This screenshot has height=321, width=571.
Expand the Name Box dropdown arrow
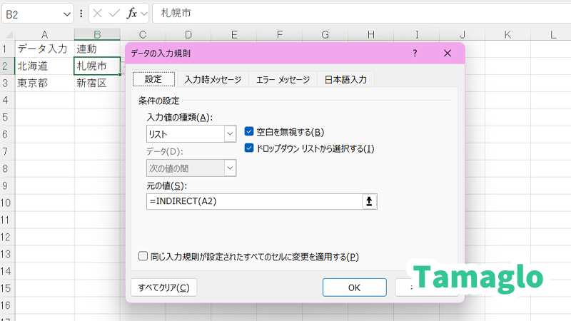[66, 14]
